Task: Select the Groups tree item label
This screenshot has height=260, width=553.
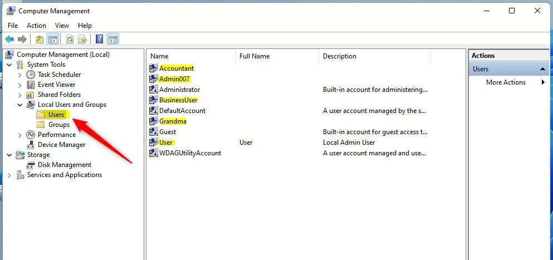Action: (x=59, y=125)
